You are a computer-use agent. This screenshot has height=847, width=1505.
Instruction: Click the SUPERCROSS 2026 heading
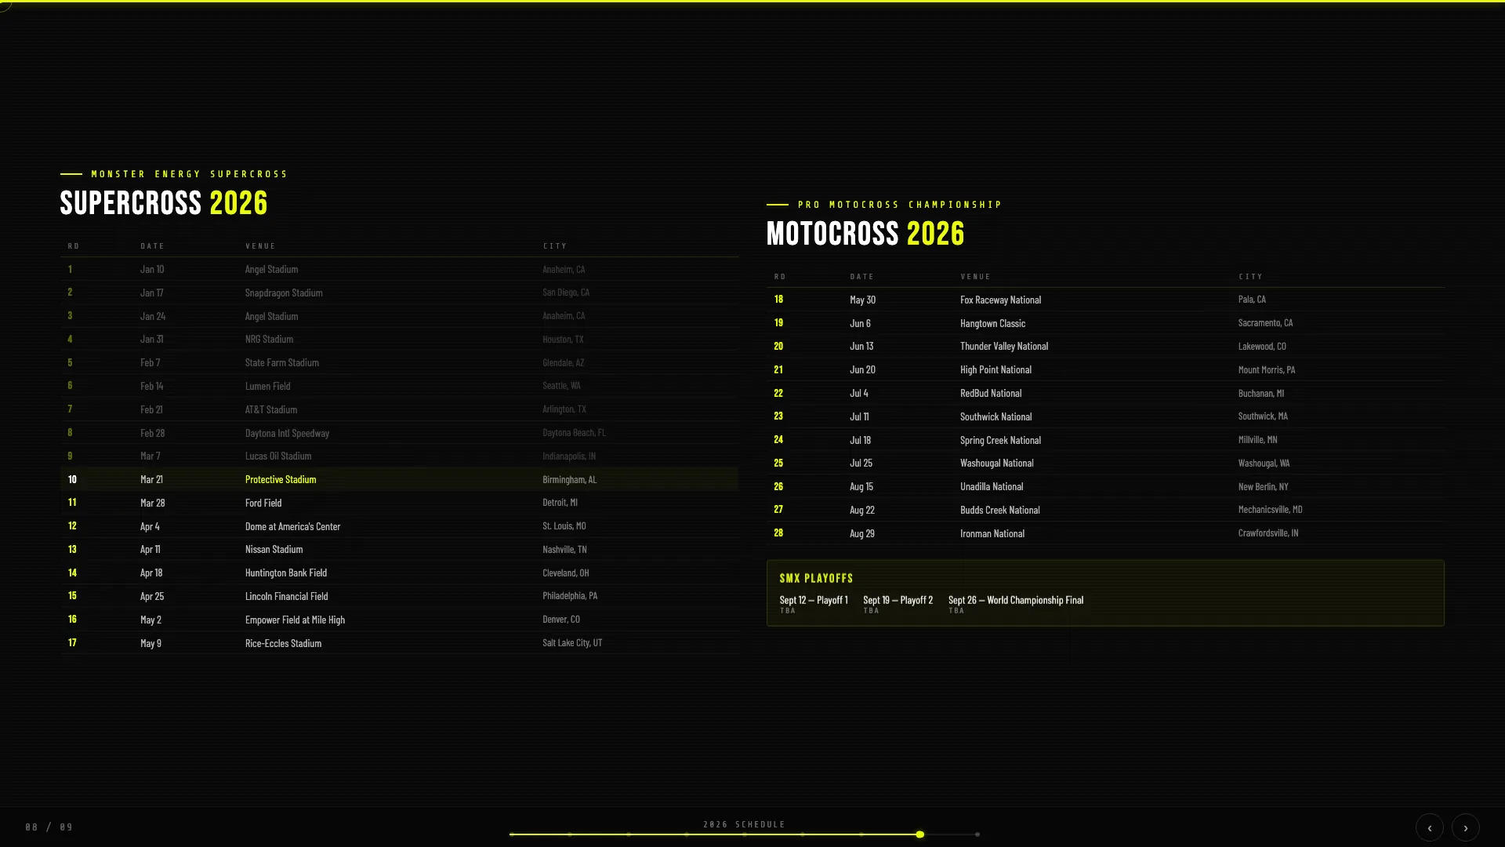point(164,202)
